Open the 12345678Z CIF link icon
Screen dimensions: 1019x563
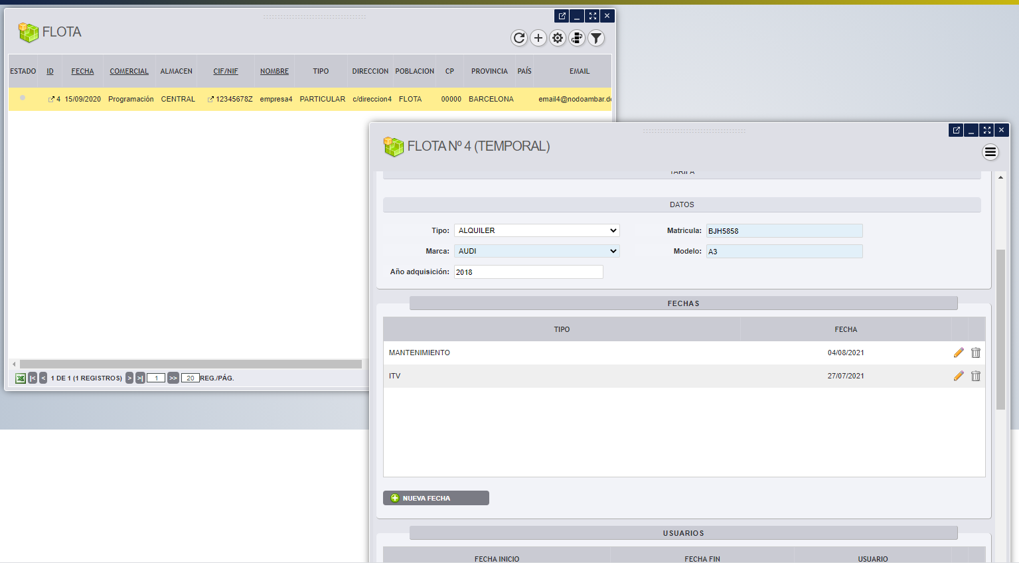tap(210, 99)
